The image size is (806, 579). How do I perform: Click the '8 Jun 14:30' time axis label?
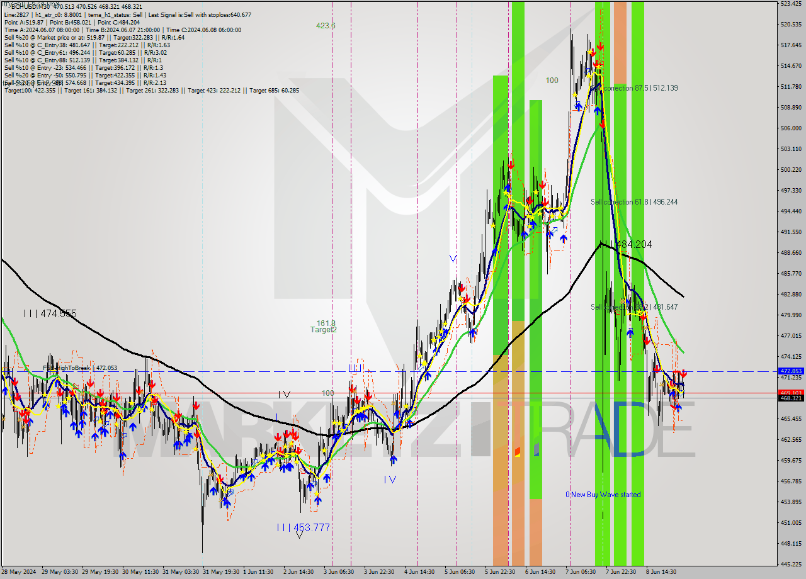coord(662,572)
